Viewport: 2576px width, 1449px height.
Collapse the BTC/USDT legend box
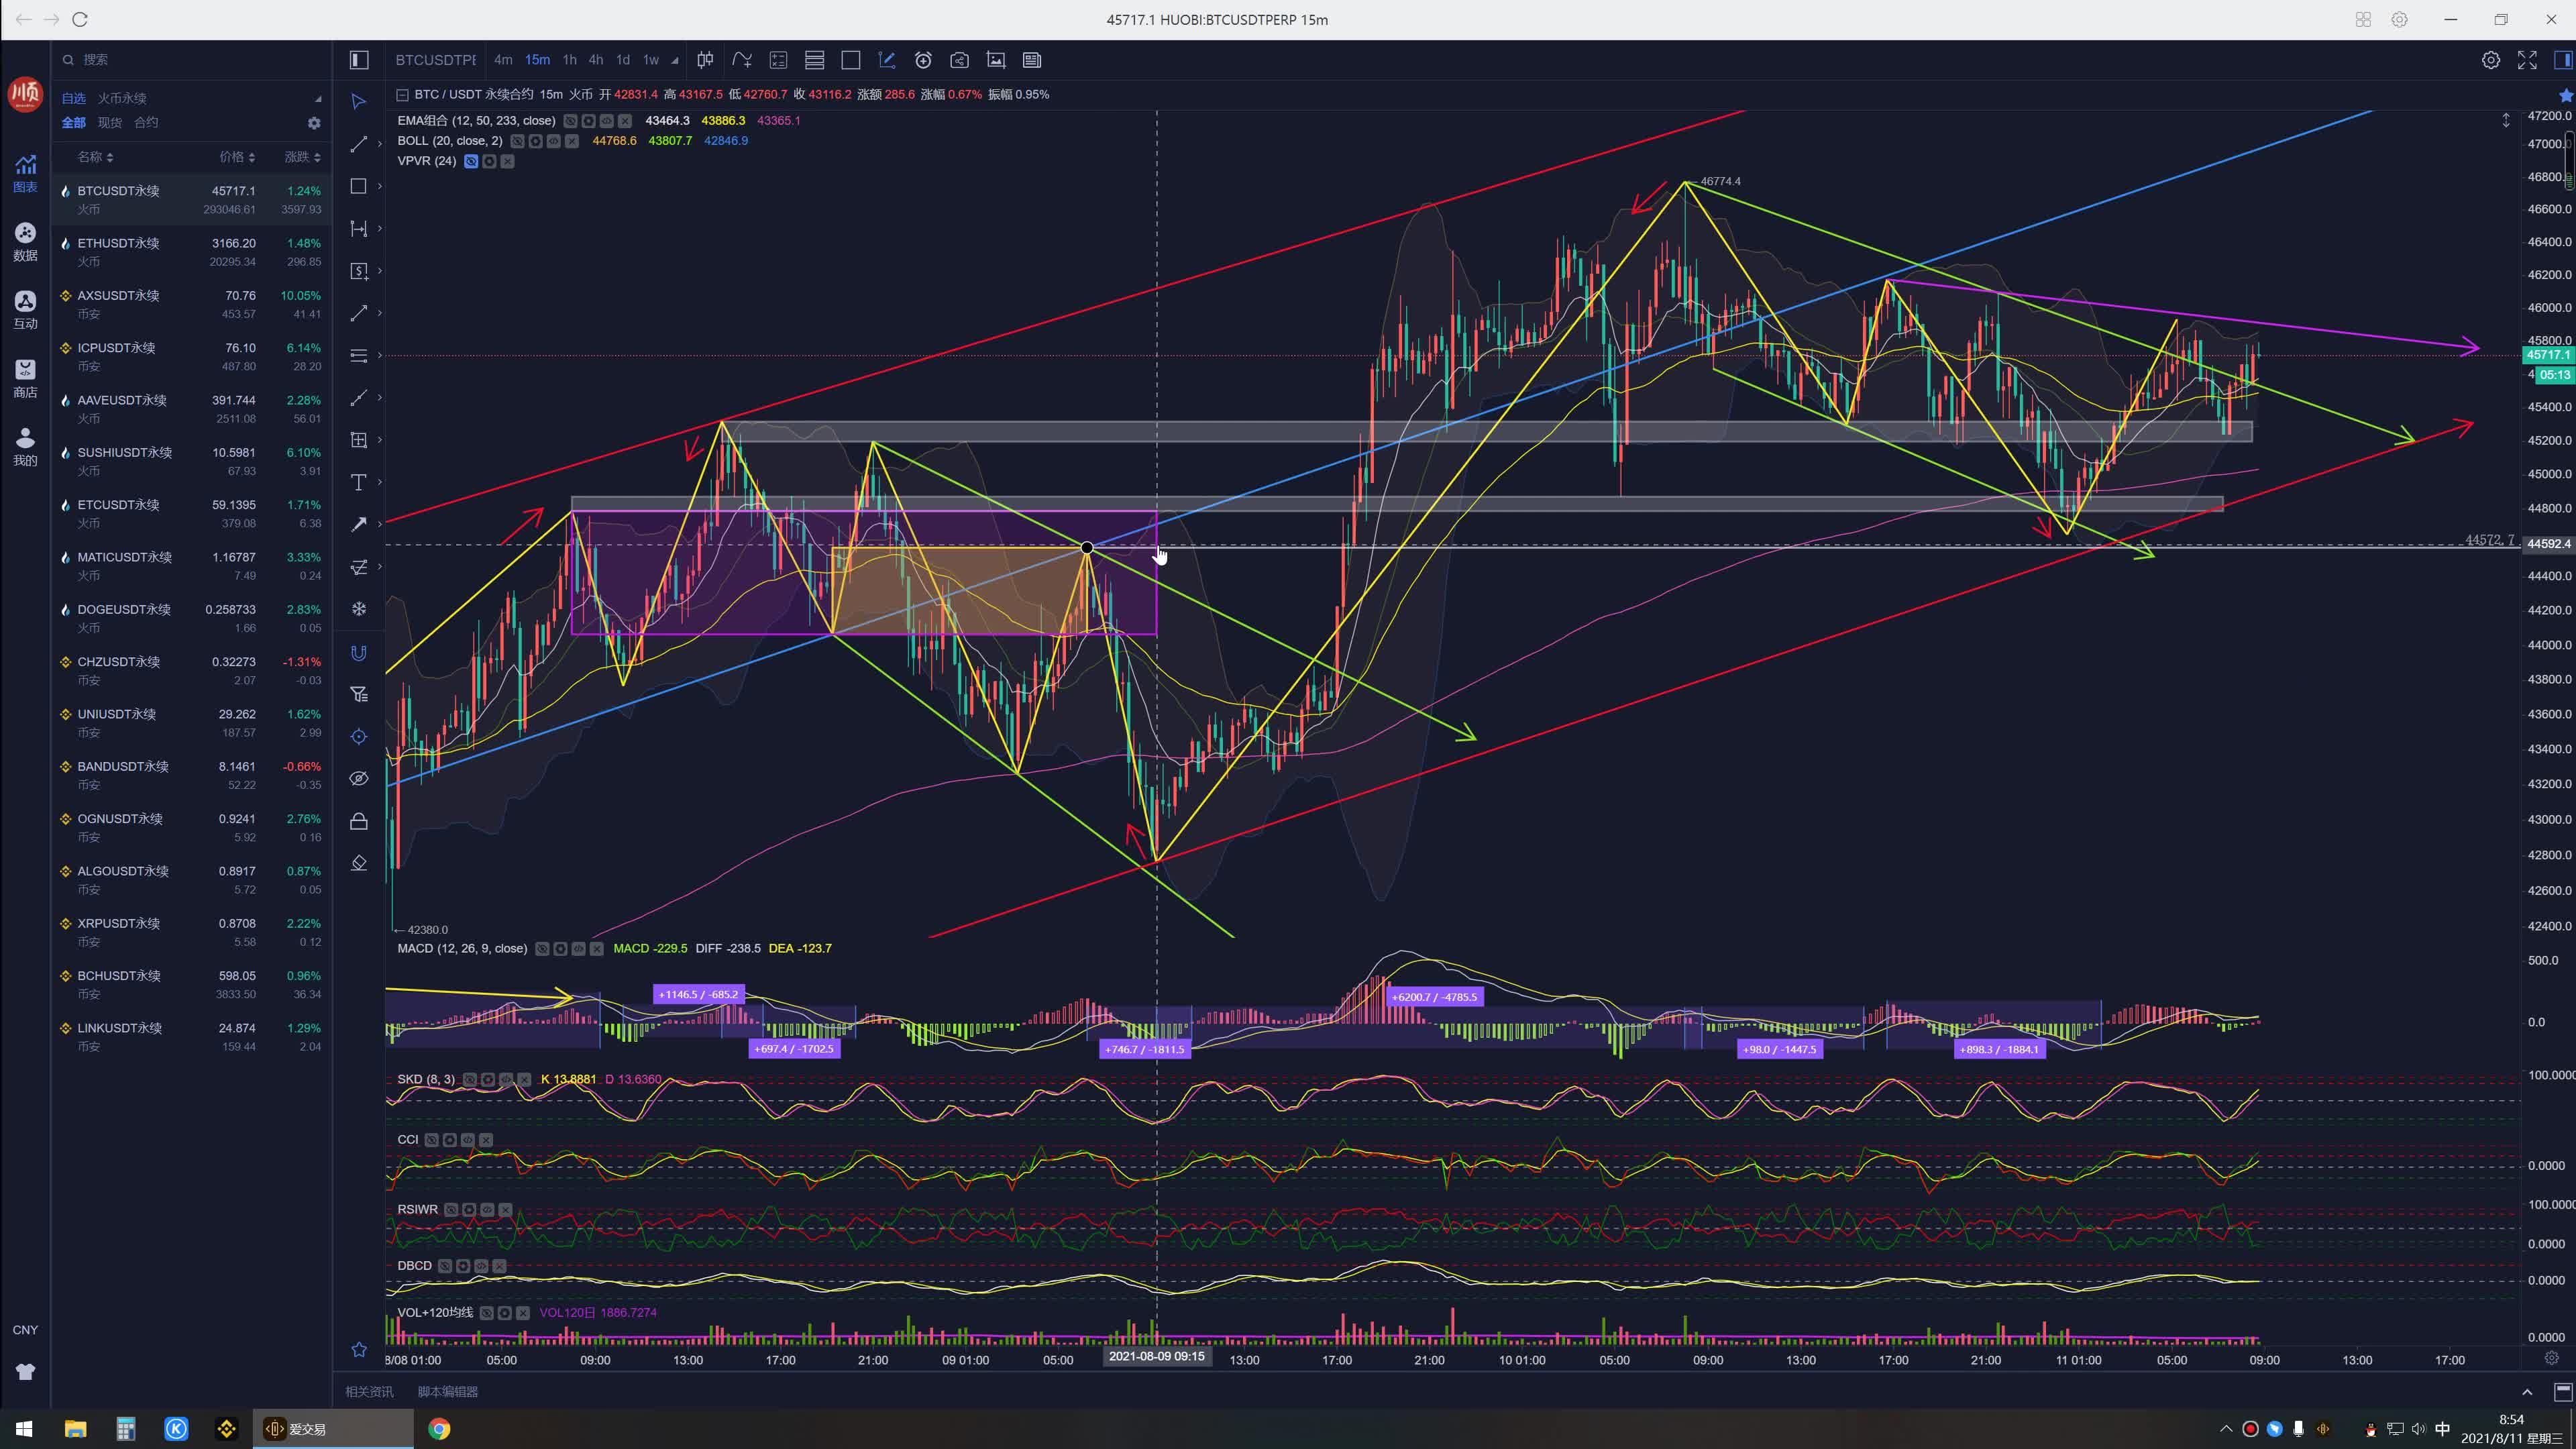click(x=402, y=95)
